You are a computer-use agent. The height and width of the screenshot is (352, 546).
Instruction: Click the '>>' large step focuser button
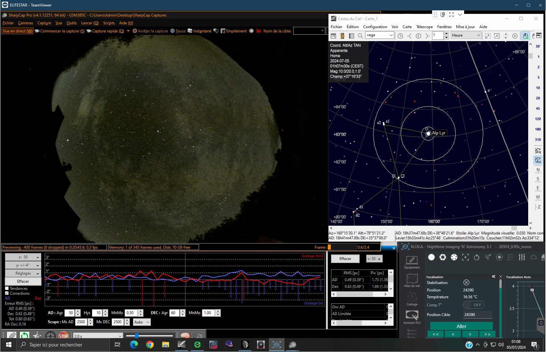click(x=487, y=334)
